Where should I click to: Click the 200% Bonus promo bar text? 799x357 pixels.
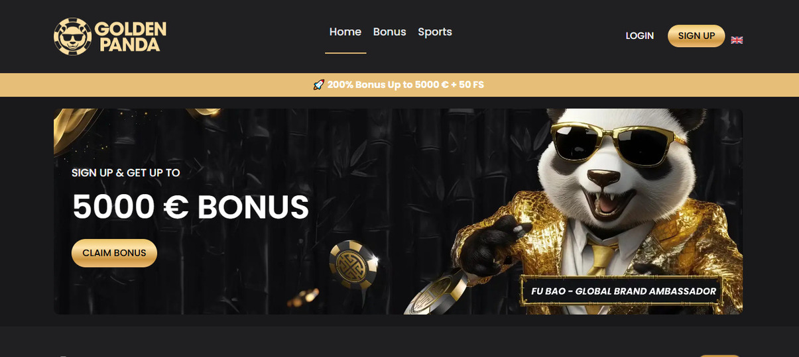405,85
